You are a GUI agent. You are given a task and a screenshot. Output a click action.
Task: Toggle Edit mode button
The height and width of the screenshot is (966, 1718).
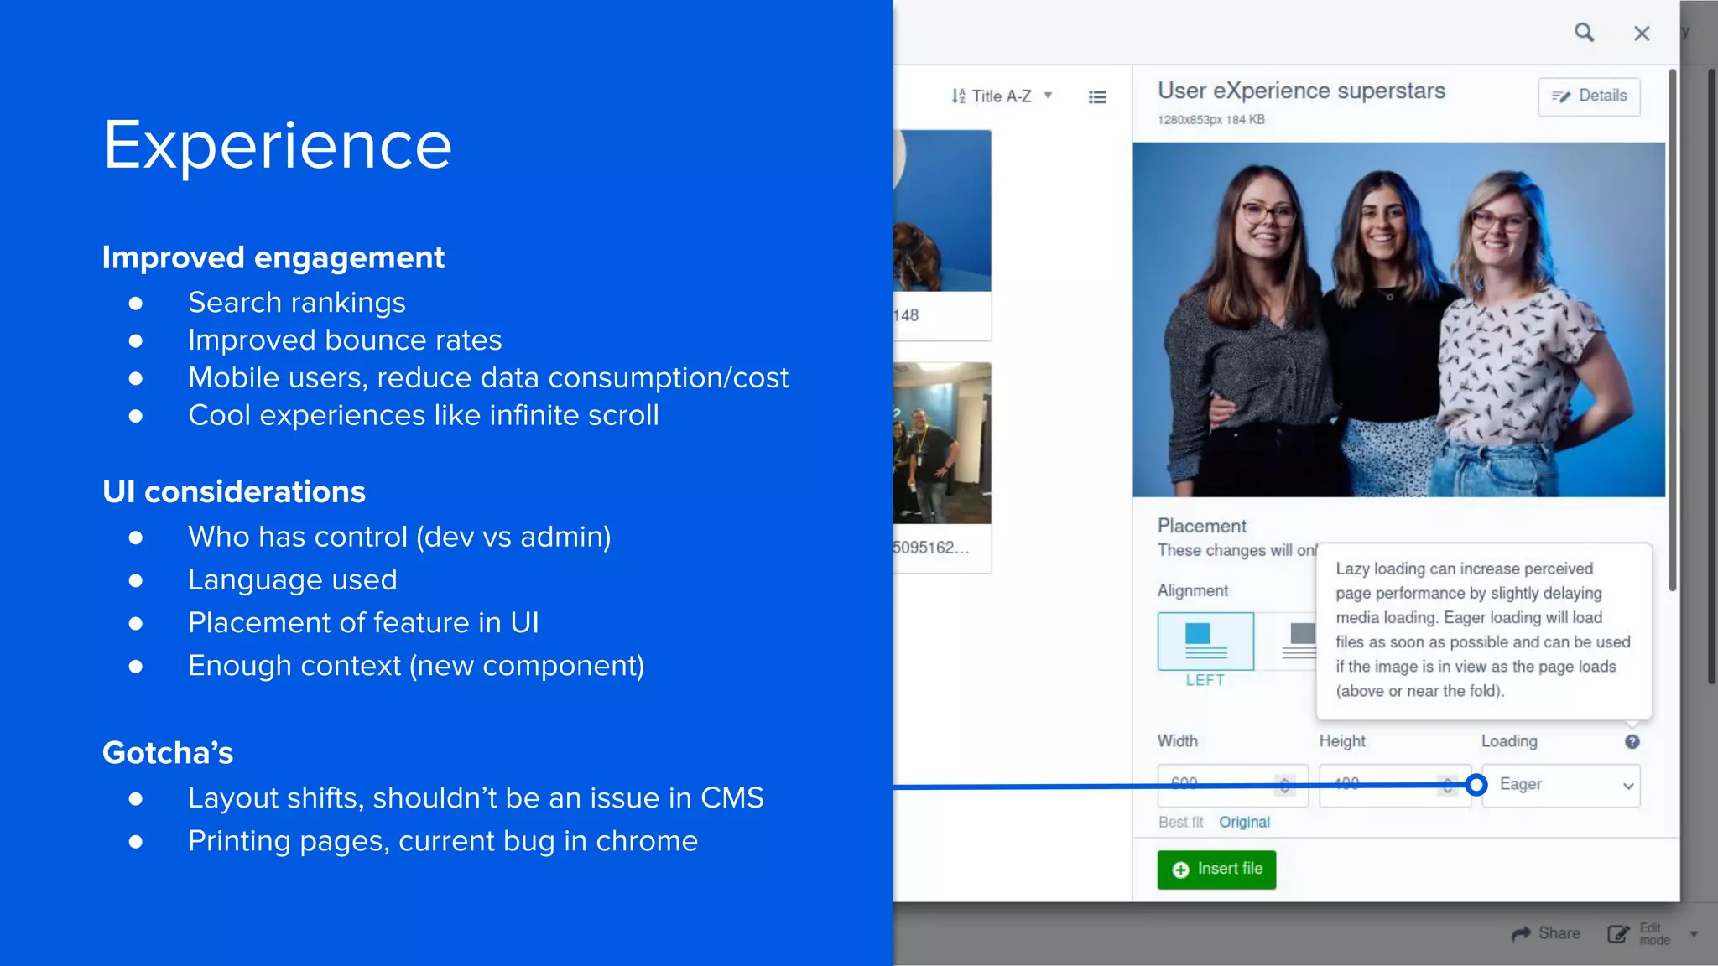[1639, 933]
